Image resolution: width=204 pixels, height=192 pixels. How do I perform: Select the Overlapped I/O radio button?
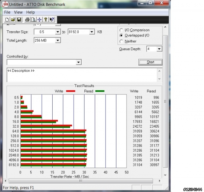[x=121, y=36]
